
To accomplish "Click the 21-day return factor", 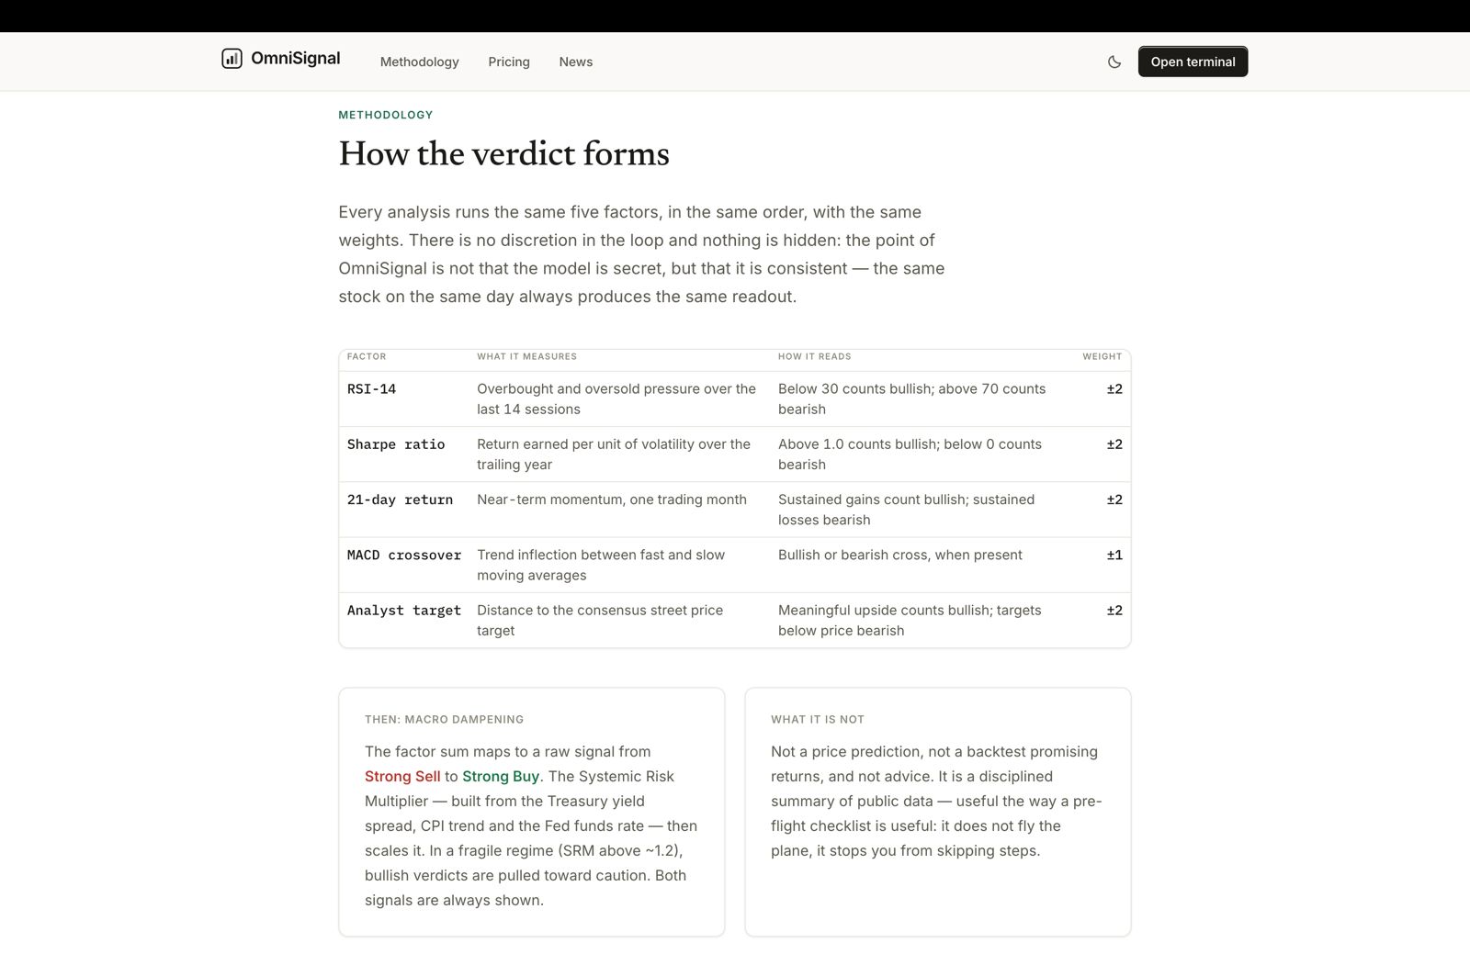I will (x=400, y=499).
